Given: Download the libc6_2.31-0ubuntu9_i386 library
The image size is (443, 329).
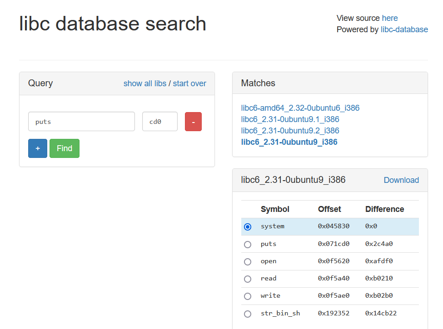Looking at the screenshot, I should (x=401, y=180).
